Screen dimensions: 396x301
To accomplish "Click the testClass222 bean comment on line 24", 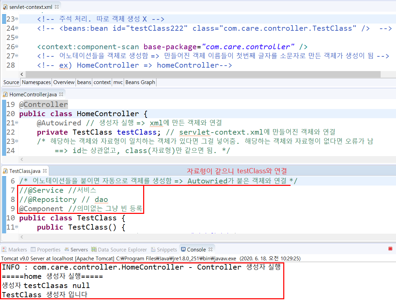I will pyautogui.click(x=215, y=28).
